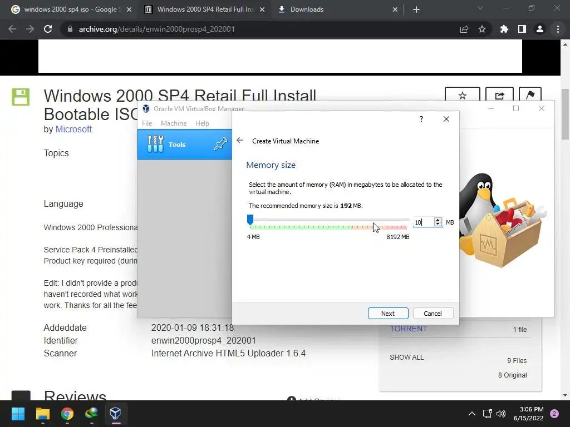Open File Explorer from the taskbar
Viewport: 570px width, 427px height.
42,413
